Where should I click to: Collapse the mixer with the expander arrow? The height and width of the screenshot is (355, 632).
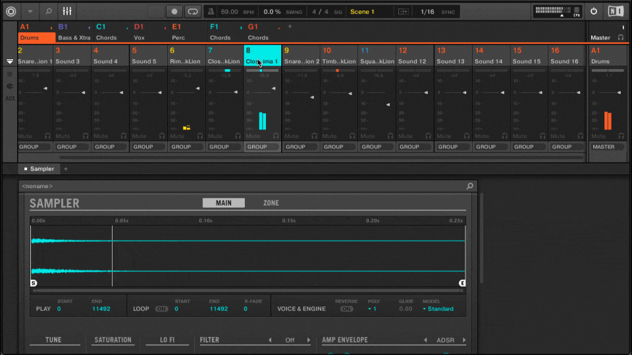point(10,61)
